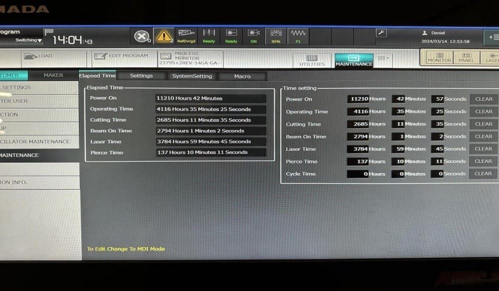499x291 pixels.
Task: Open the wrench tool icon
Action: [x=381, y=33]
